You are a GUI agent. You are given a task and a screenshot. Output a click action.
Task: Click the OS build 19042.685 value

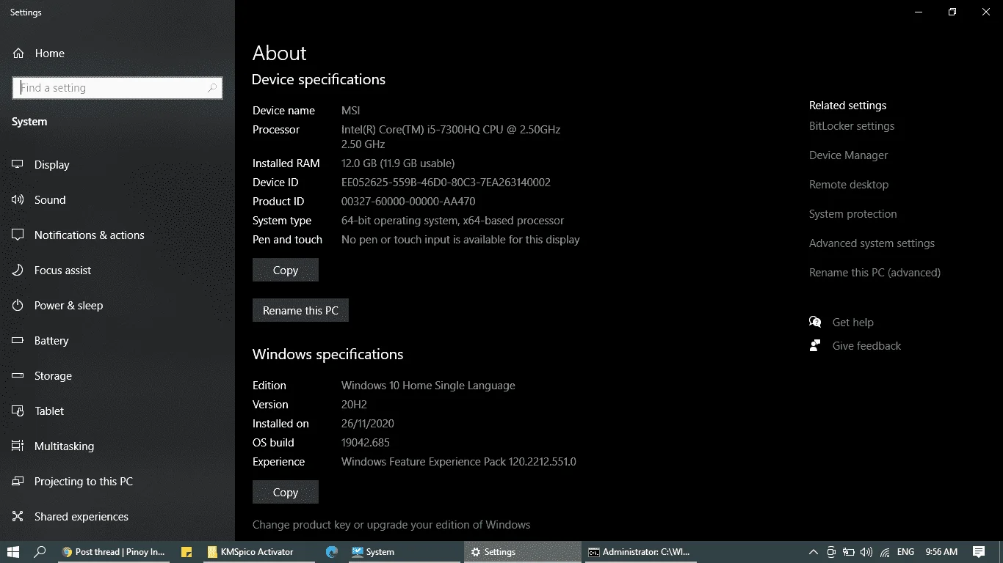366,443
